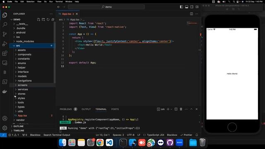Open the Go menu
This screenshot has height=149, width=265.
coord(45,2)
